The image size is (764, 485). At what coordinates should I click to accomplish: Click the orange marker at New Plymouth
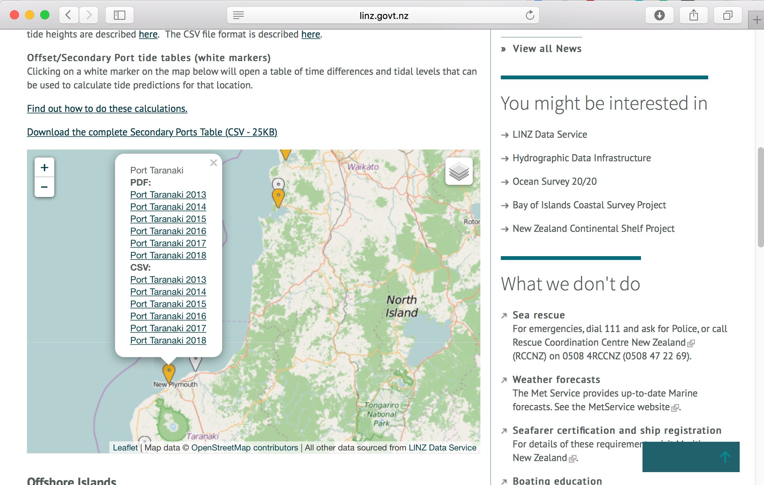click(169, 372)
